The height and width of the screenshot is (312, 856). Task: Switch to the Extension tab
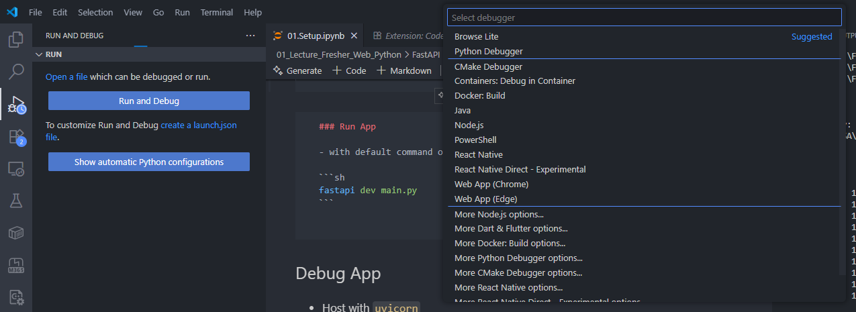pos(408,36)
